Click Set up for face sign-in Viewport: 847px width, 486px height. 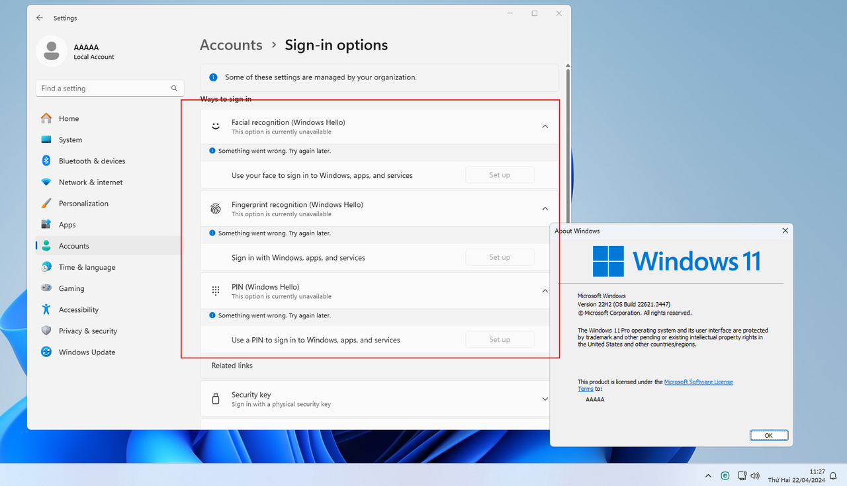coord(500,175)
